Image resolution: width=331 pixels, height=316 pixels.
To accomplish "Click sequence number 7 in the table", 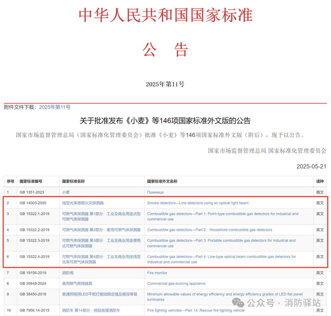I will click(x=8, y=273).
